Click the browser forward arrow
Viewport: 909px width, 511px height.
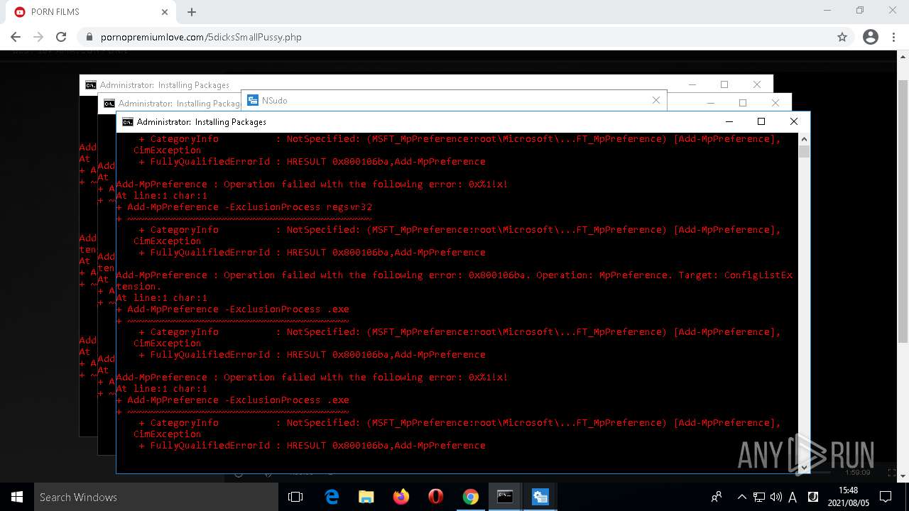38,37
